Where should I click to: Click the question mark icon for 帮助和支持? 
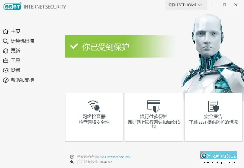[x=5, y=80]
